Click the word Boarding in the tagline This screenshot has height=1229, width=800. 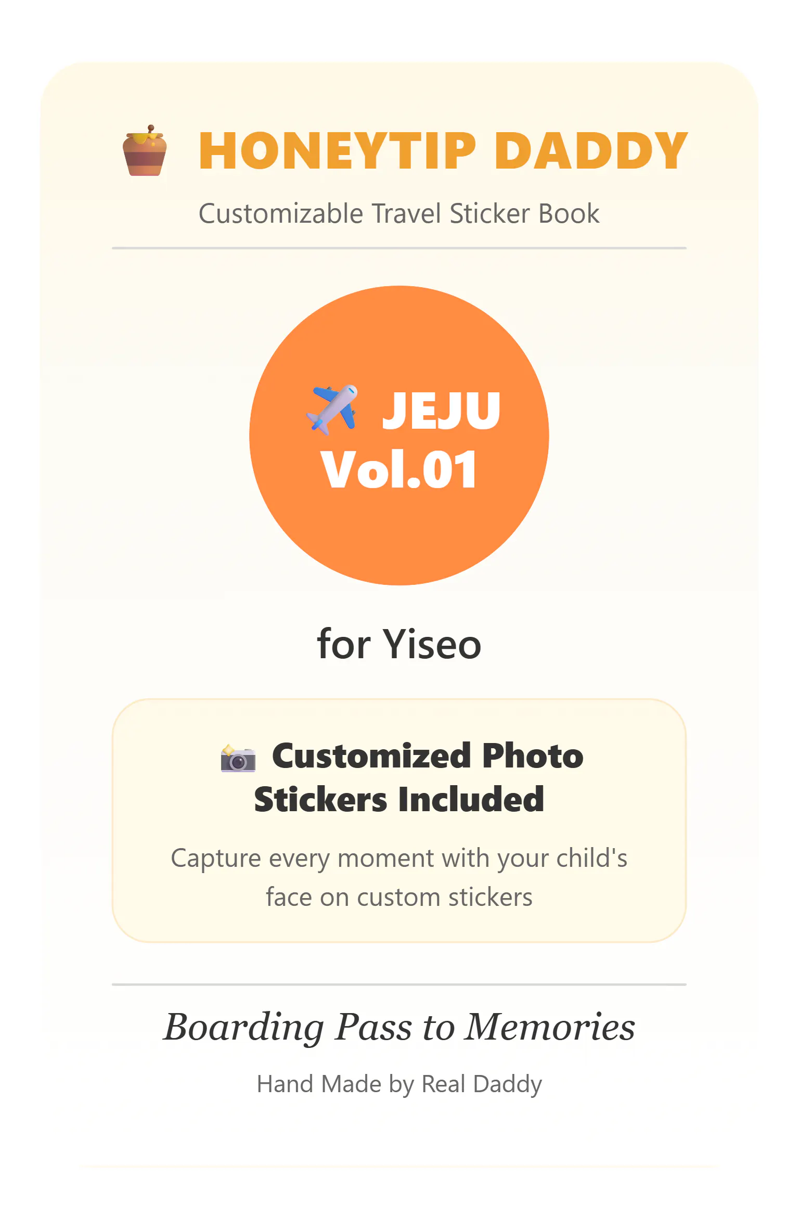244,1028
